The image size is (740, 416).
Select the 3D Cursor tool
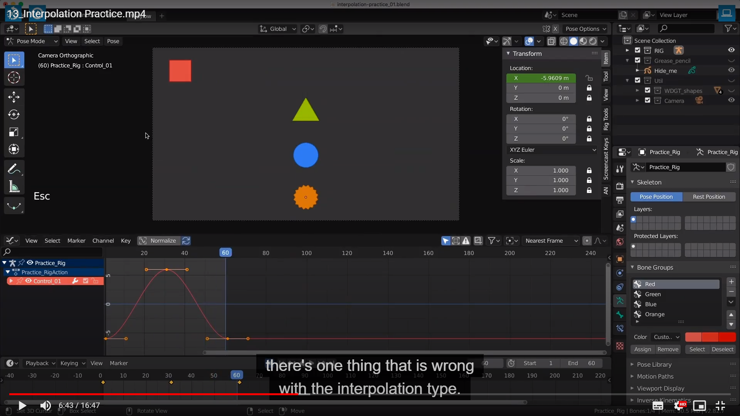pos(14,78)
